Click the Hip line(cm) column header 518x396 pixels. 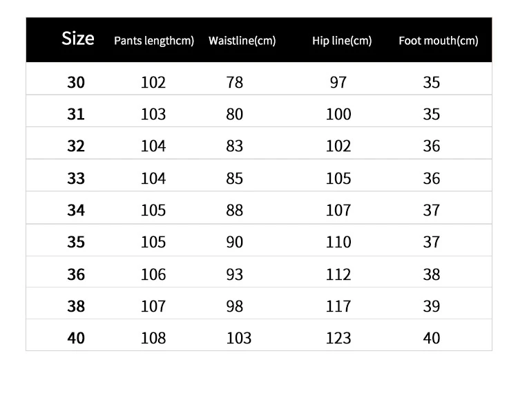[x=342, y=41]
